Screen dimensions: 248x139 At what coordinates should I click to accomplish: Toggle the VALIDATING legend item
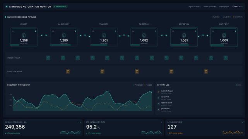tap(226, 17)
